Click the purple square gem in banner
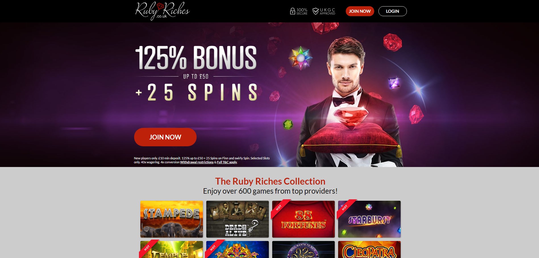This screenshot has height=258, width=539. point(394,83)
